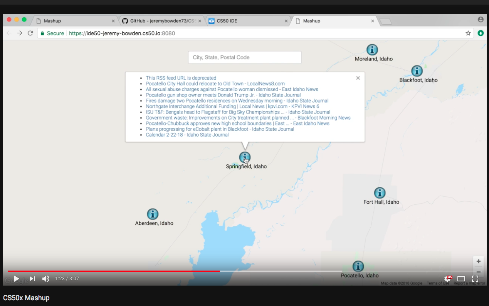Zoom in on the map
This screenshot has height=306, width=489.
pyautogui.click(x=479, y=261)
